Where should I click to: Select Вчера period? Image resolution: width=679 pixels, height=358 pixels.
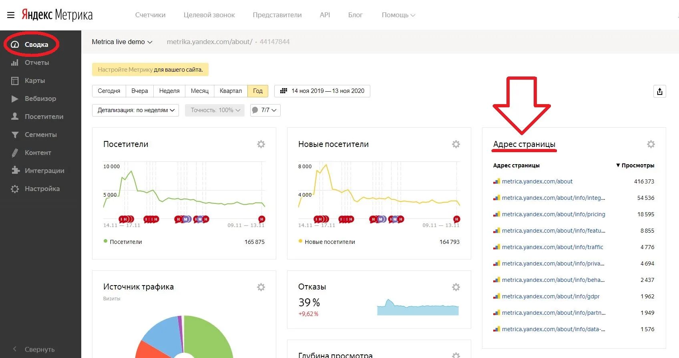[x=140, y=91]
